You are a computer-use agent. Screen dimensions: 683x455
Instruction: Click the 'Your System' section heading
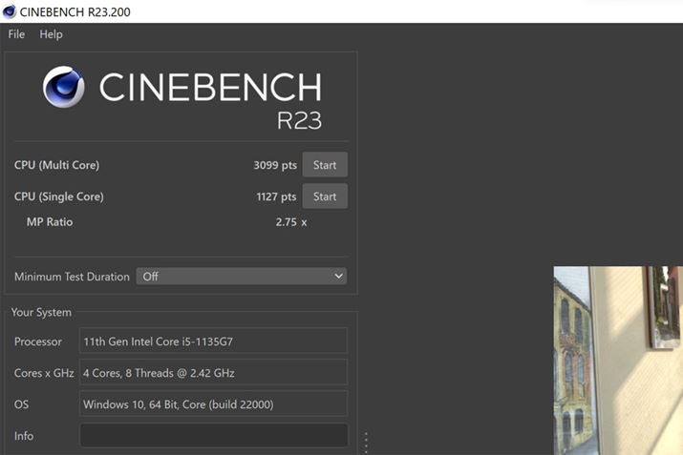(41, 312)
